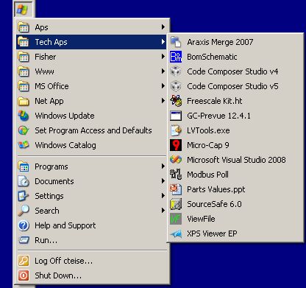Pick Micro-Cap 9 entry text
306x288 pixels.
[x=208, y=145]
